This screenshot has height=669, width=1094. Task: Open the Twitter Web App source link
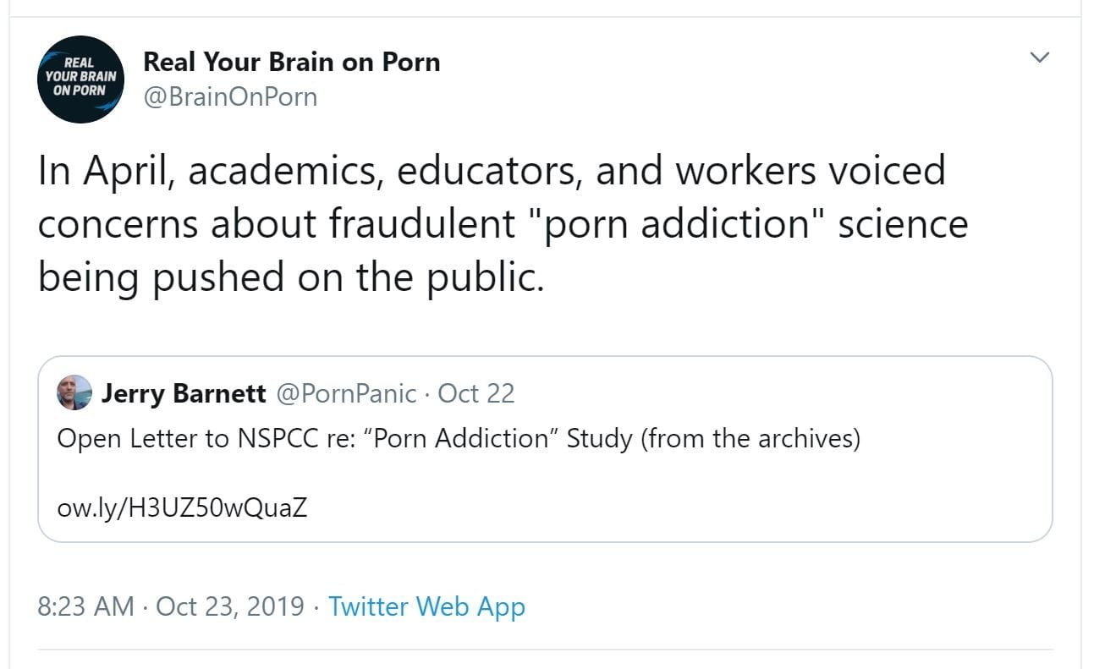tap(426, 606)
